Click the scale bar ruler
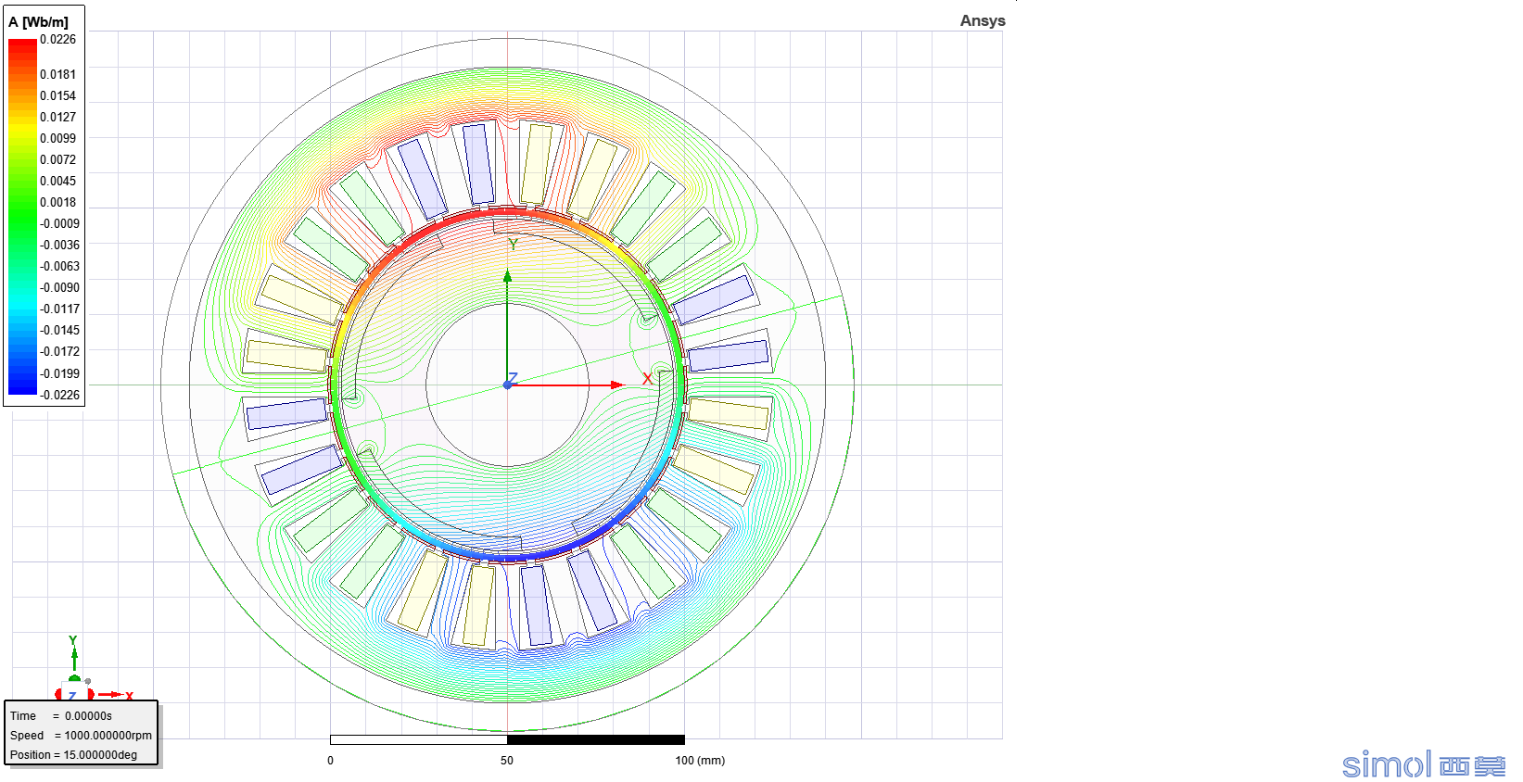Viewport: 1523px width, 782px height. (507, 739)
